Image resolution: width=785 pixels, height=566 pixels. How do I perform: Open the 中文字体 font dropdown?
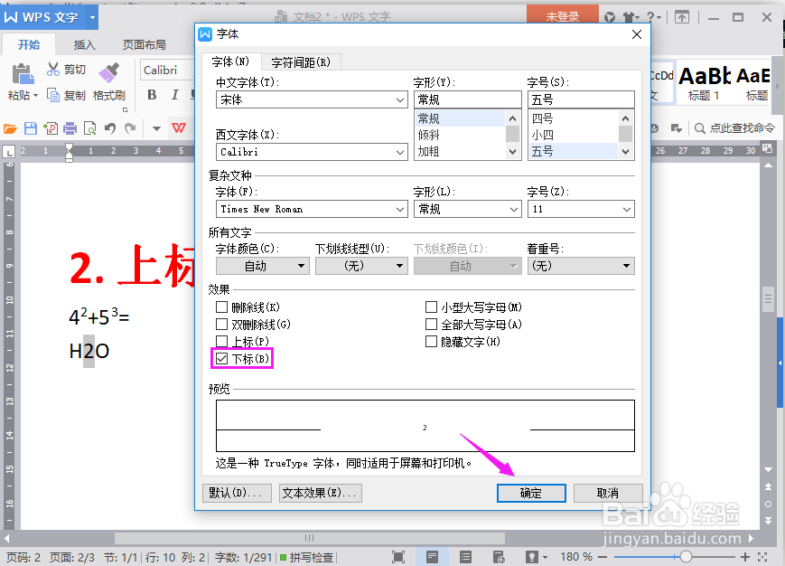point(399,100)
